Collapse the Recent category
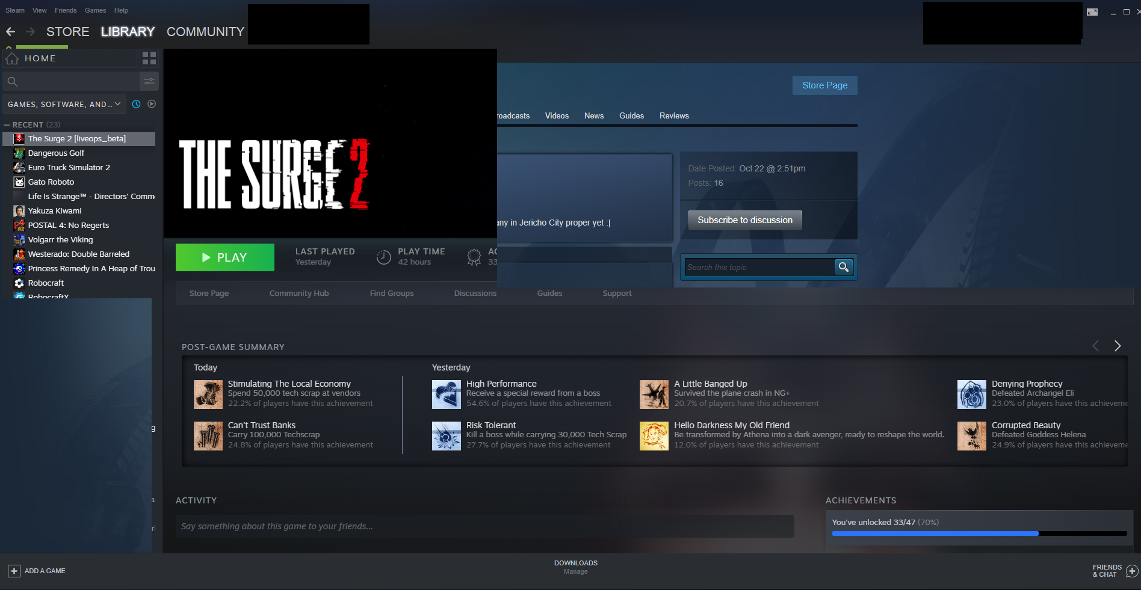This screenshot has height=590, width=1141. (x=7, y=125)
